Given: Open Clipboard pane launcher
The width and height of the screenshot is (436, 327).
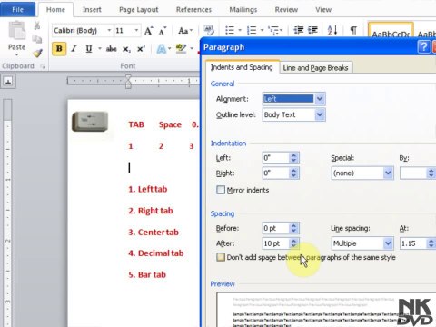Looking at the screenshot, I should click(43, 66).
